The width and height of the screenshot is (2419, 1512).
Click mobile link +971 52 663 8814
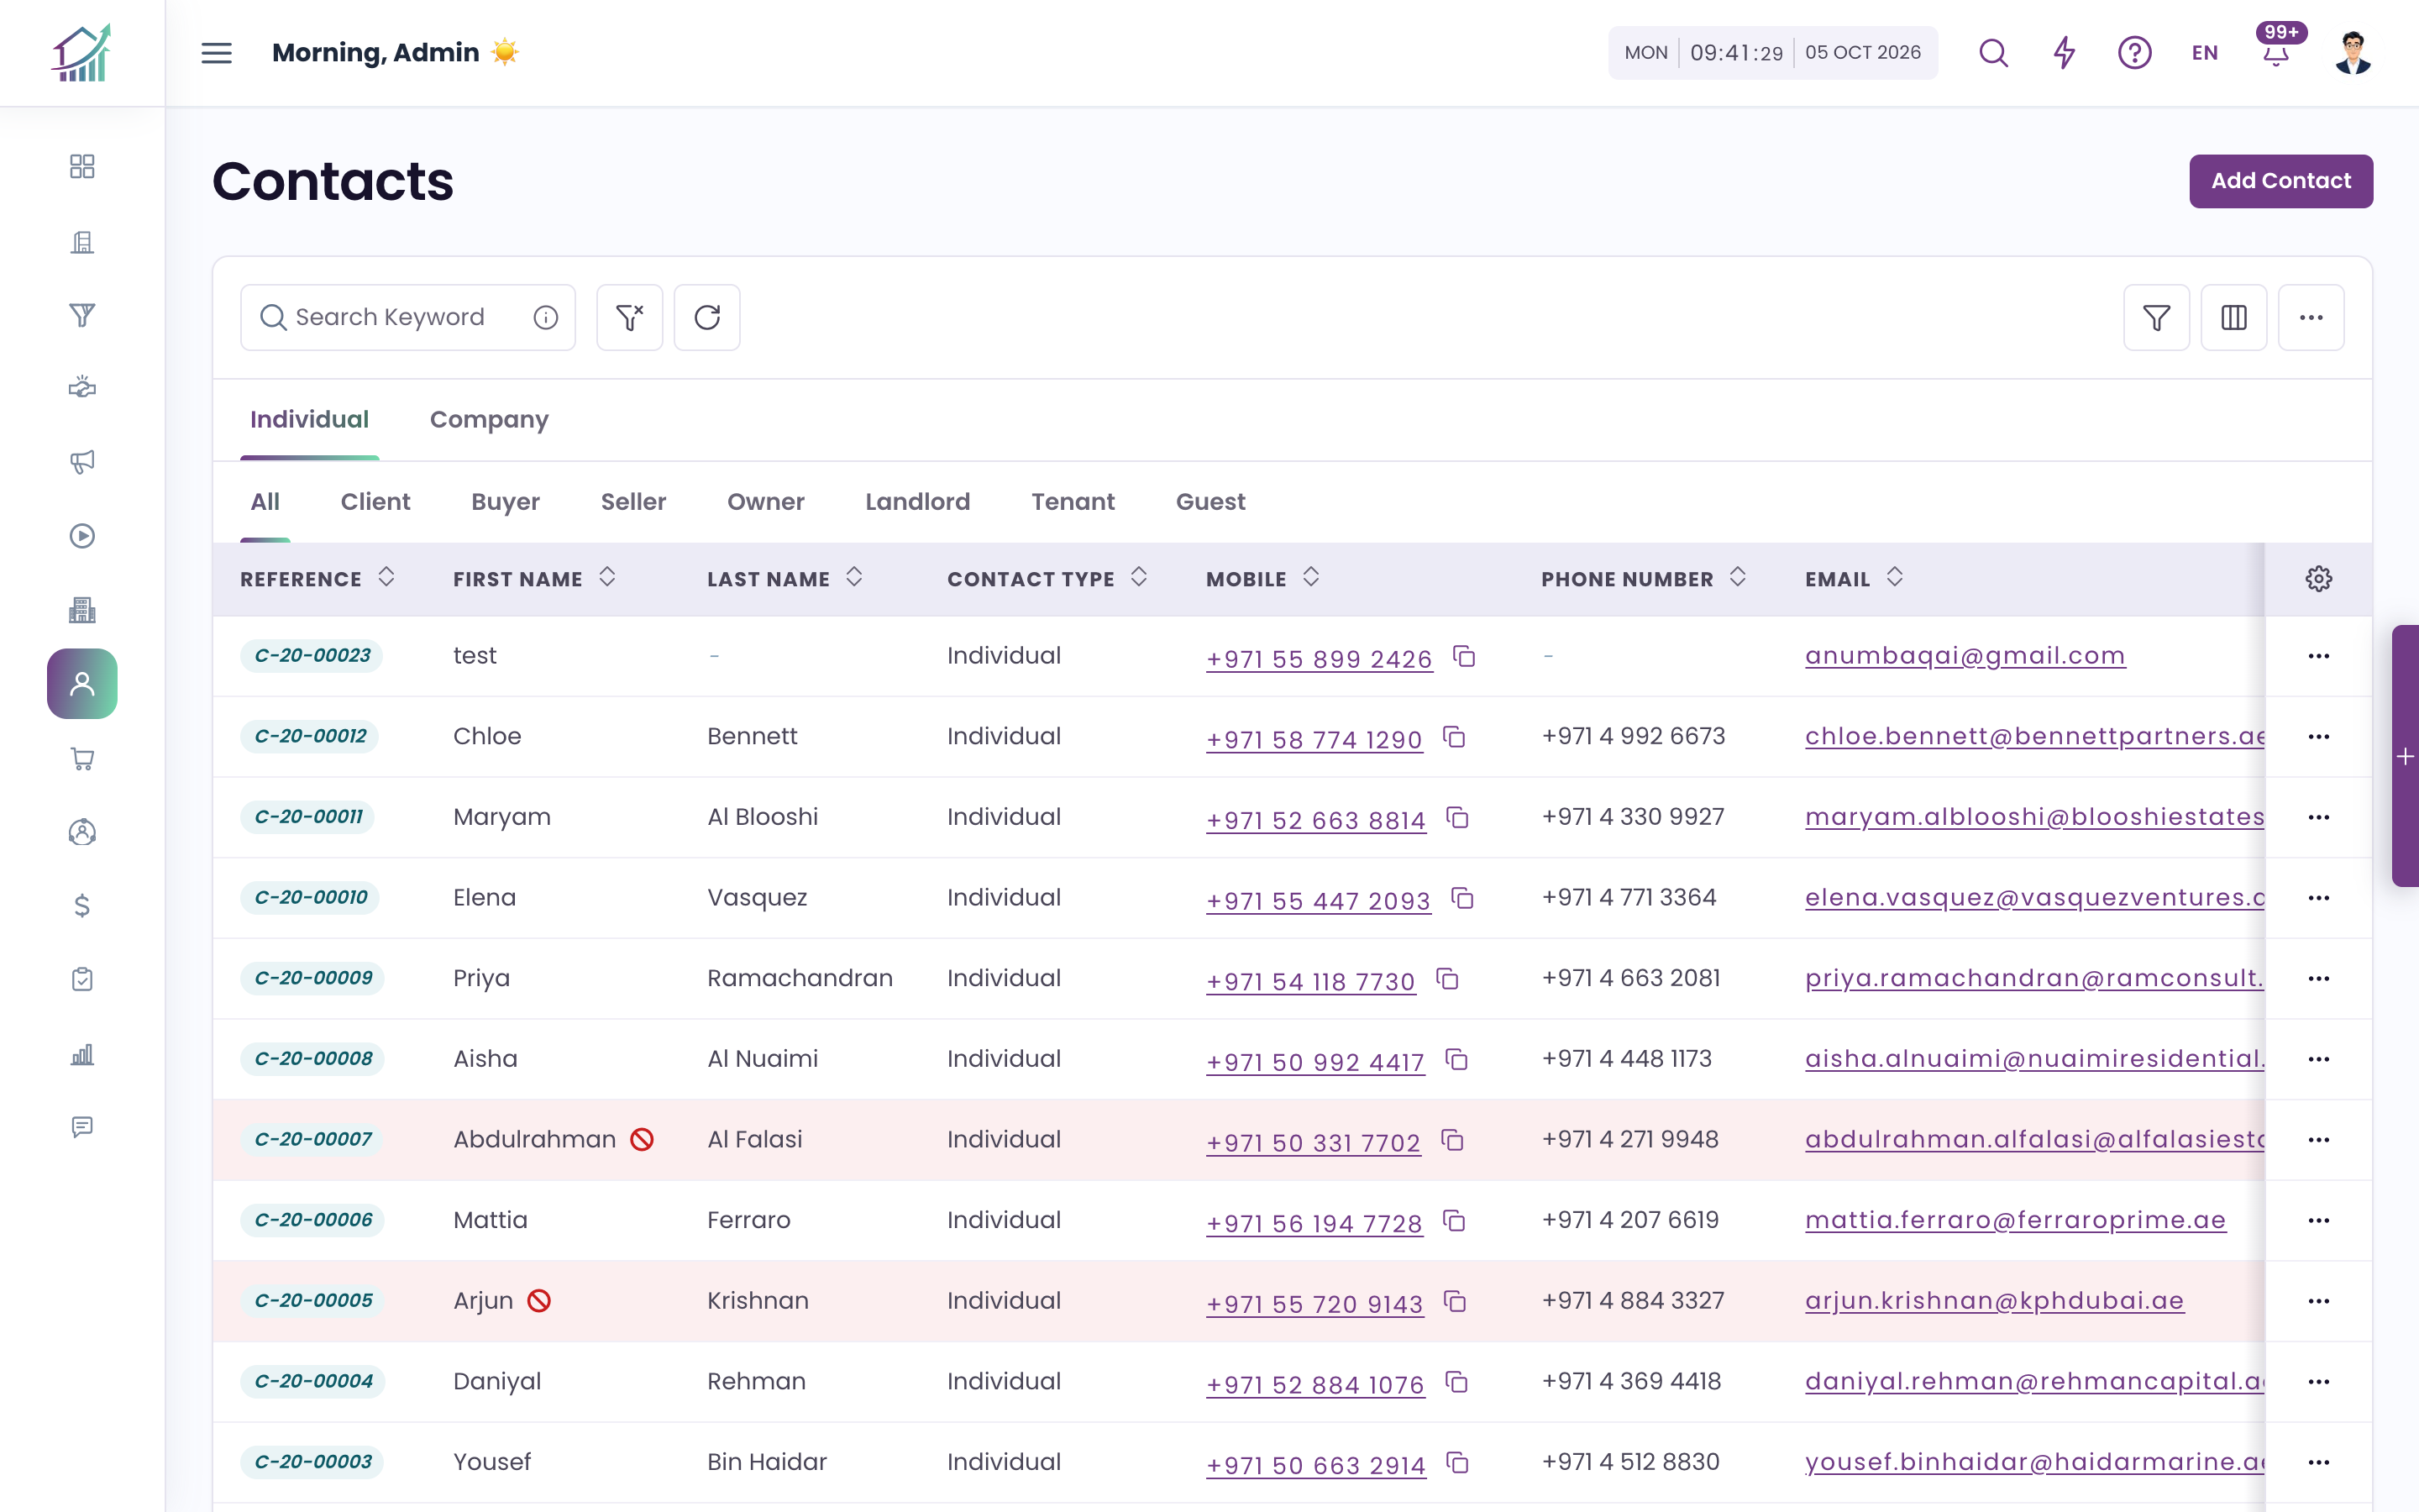point(1315,820)
